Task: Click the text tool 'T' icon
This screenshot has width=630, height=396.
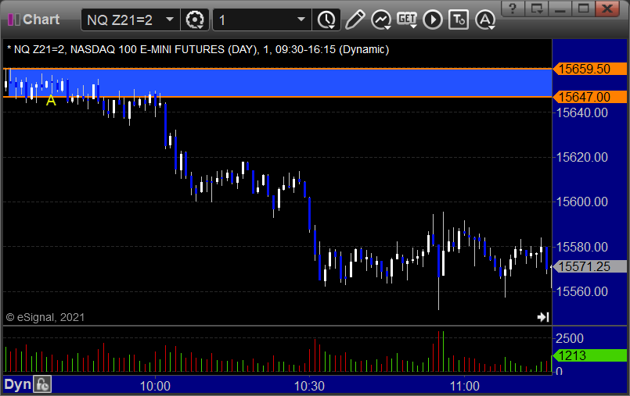Action: coord(459,20)
